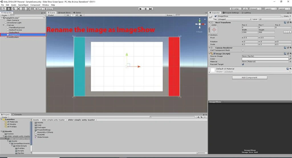The width and height of the screenshot is (292, 158).
Task: Click the Add Component button
Action: (x=250, y=78)
